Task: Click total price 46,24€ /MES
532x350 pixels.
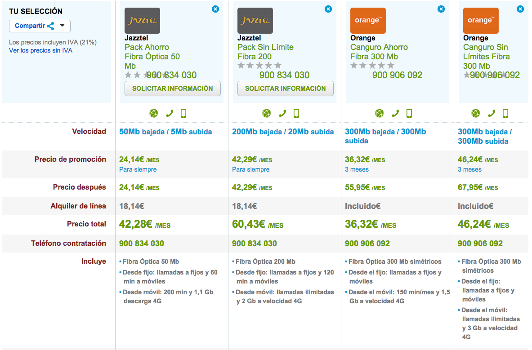Action: (484, 224)
